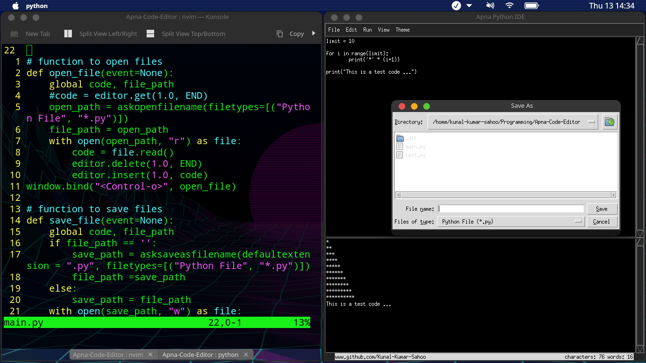Viewport: 646px width, 363px height.
Task: Close the Apna-Code-Editor : python tab
Action: 246,354
